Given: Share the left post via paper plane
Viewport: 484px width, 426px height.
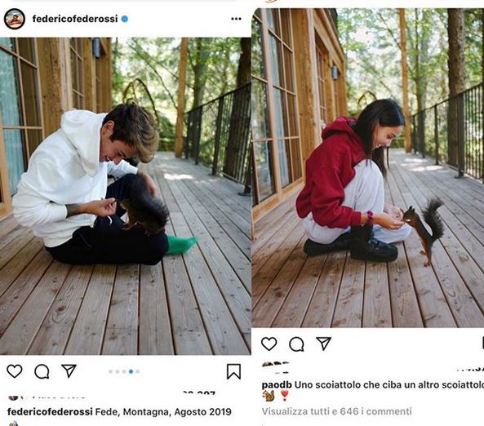Looking at the screenshot, I should [69, 371].
